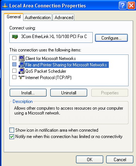Viewport: 136px width, 166px height.
Task: Check Show icon in notification area option
Action: (12, 130)
